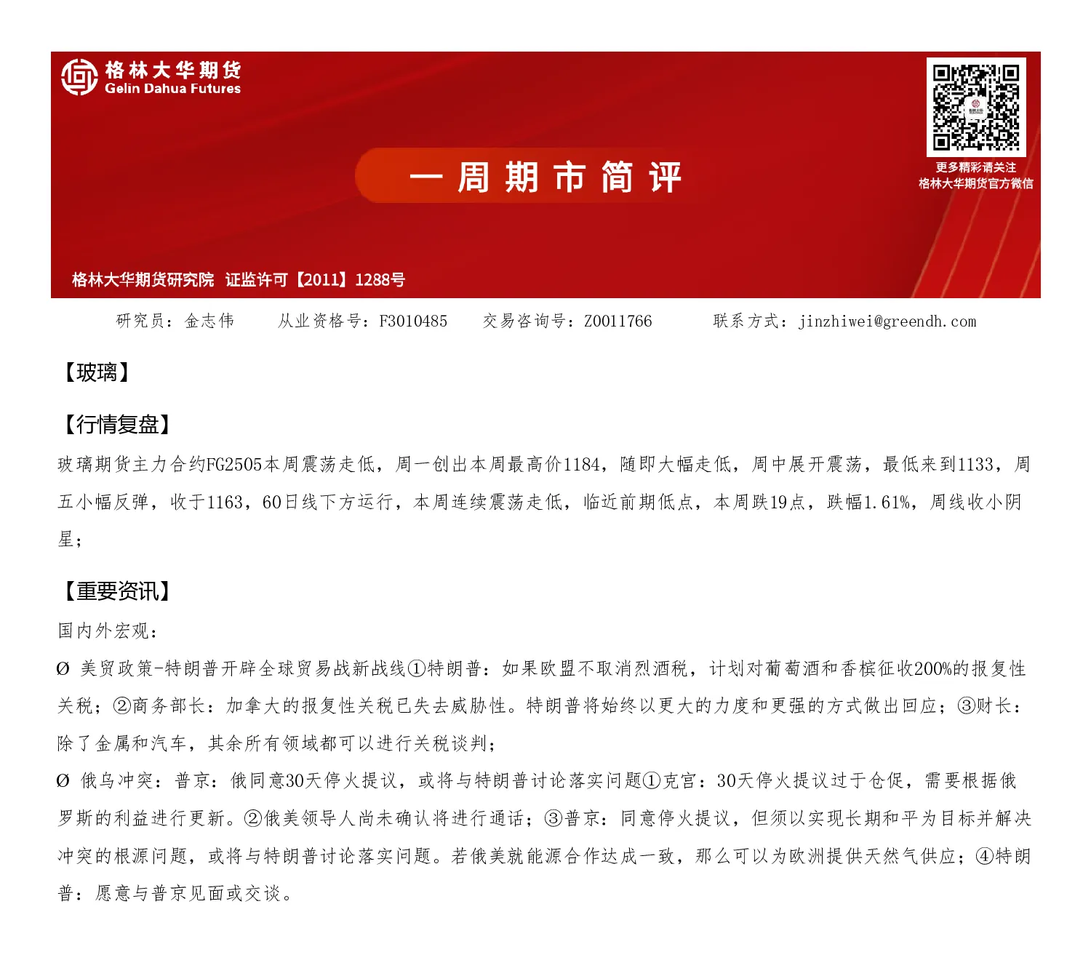
Task: Click line starting 罗斯的利益进行更新
Action: coord(545,818)
